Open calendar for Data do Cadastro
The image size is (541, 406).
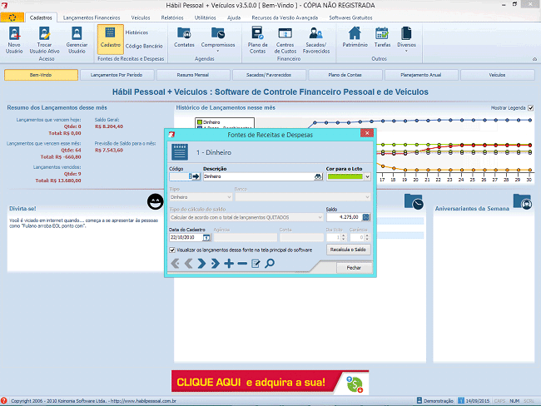coord(206,237)
